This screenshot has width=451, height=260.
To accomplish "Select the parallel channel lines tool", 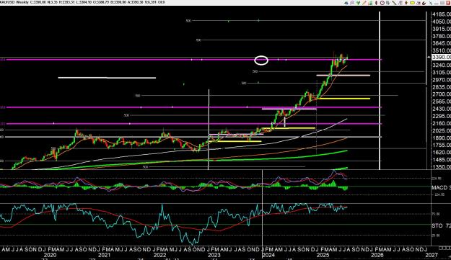I will 400,3.
